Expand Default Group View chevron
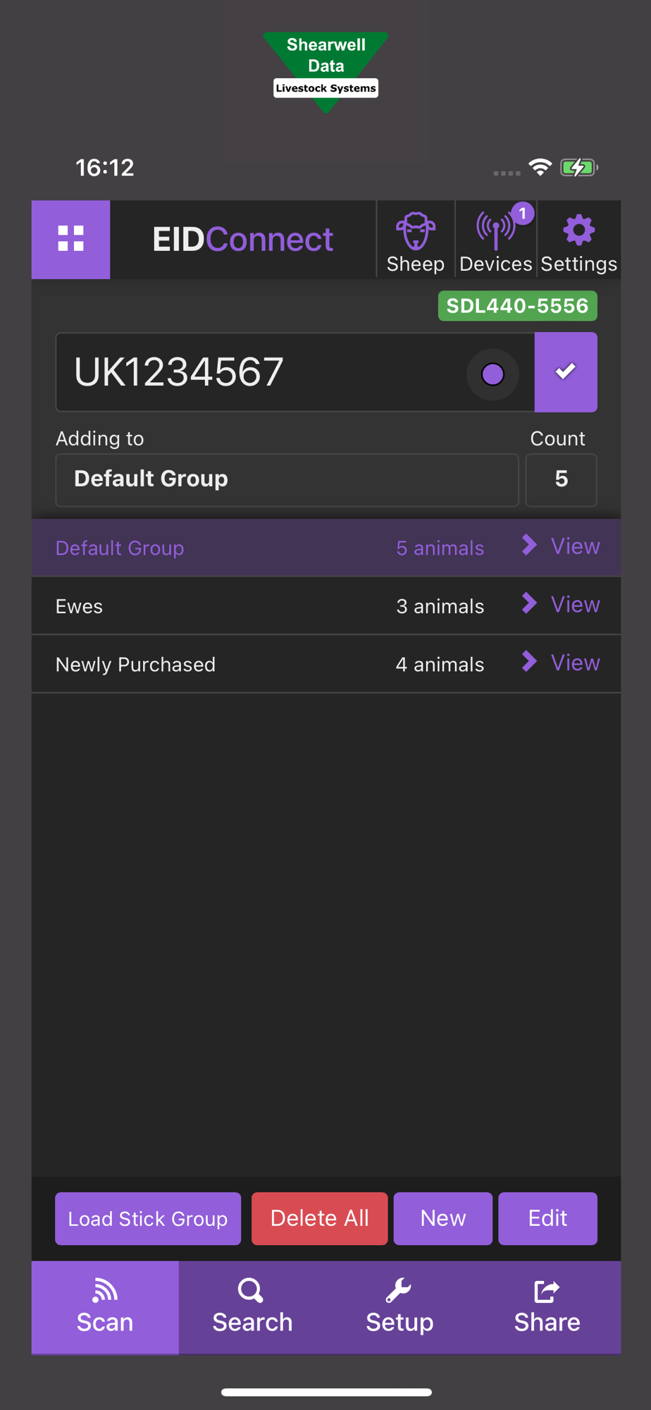This screenshot has width=651, height=1410. 529,545
